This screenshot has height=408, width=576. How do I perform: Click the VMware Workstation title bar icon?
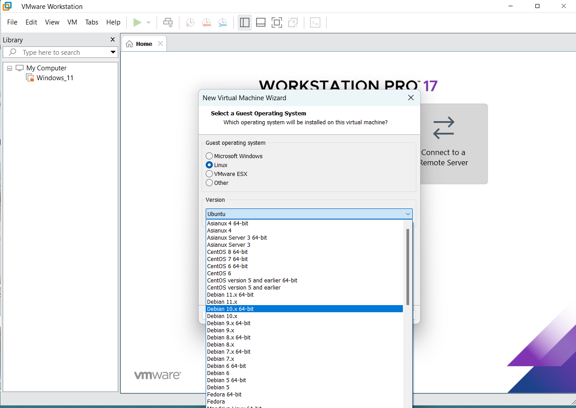point(7,6)
